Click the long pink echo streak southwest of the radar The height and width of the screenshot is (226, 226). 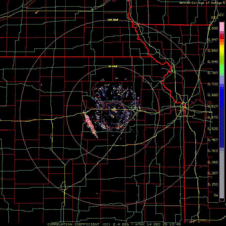90,125
